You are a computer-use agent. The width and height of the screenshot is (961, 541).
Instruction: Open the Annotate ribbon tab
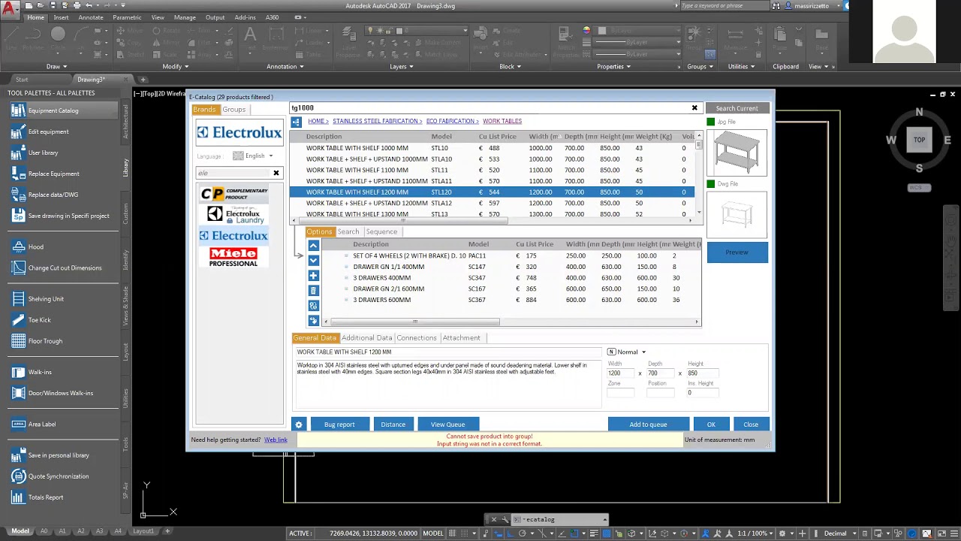[x=91, y=17]
